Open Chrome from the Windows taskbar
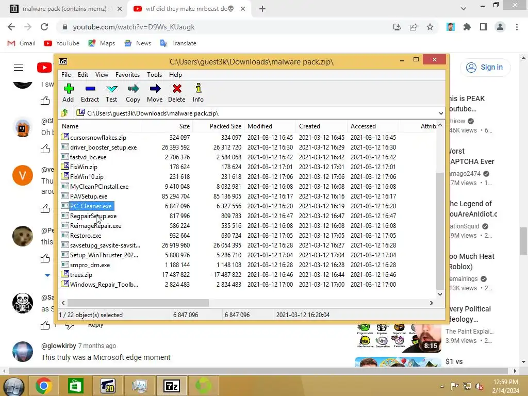Viewport: 528px width, 396px height. pos(44,386)
